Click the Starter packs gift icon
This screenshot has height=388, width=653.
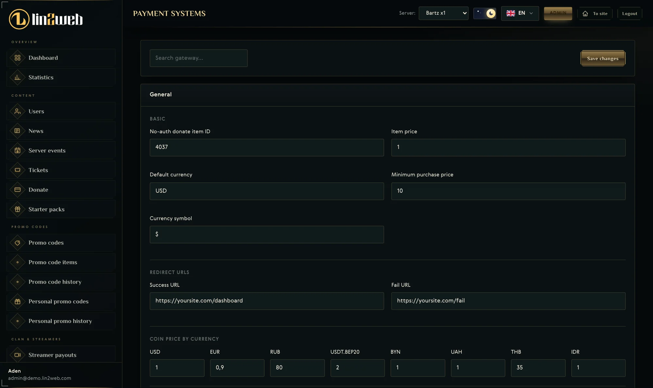pyautogui.click(x=18, y=209)
